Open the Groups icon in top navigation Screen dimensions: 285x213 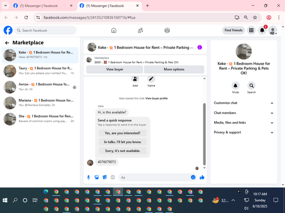[167, 30]
